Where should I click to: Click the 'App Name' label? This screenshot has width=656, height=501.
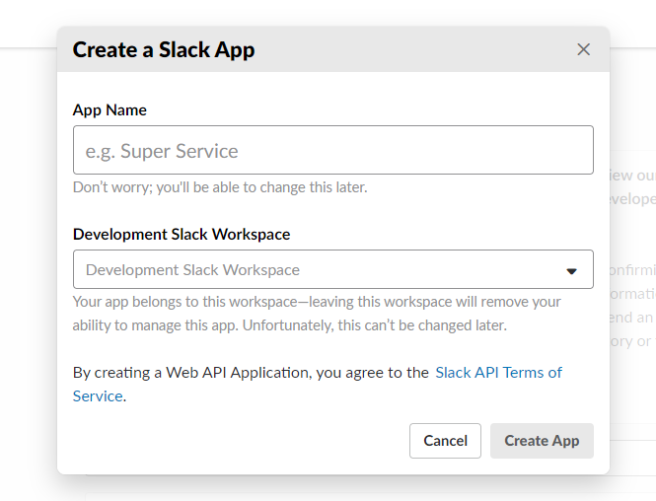coord(109,110)
